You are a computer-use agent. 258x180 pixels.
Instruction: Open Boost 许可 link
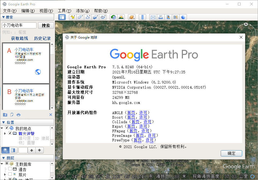143,117
